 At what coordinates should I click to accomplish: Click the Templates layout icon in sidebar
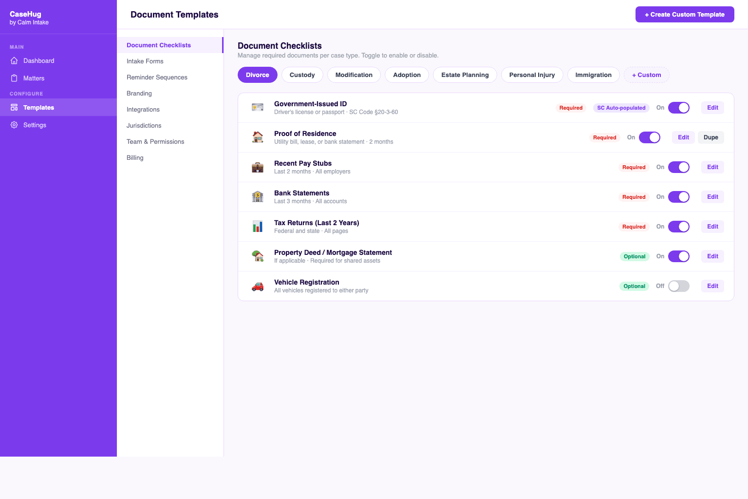14,108
